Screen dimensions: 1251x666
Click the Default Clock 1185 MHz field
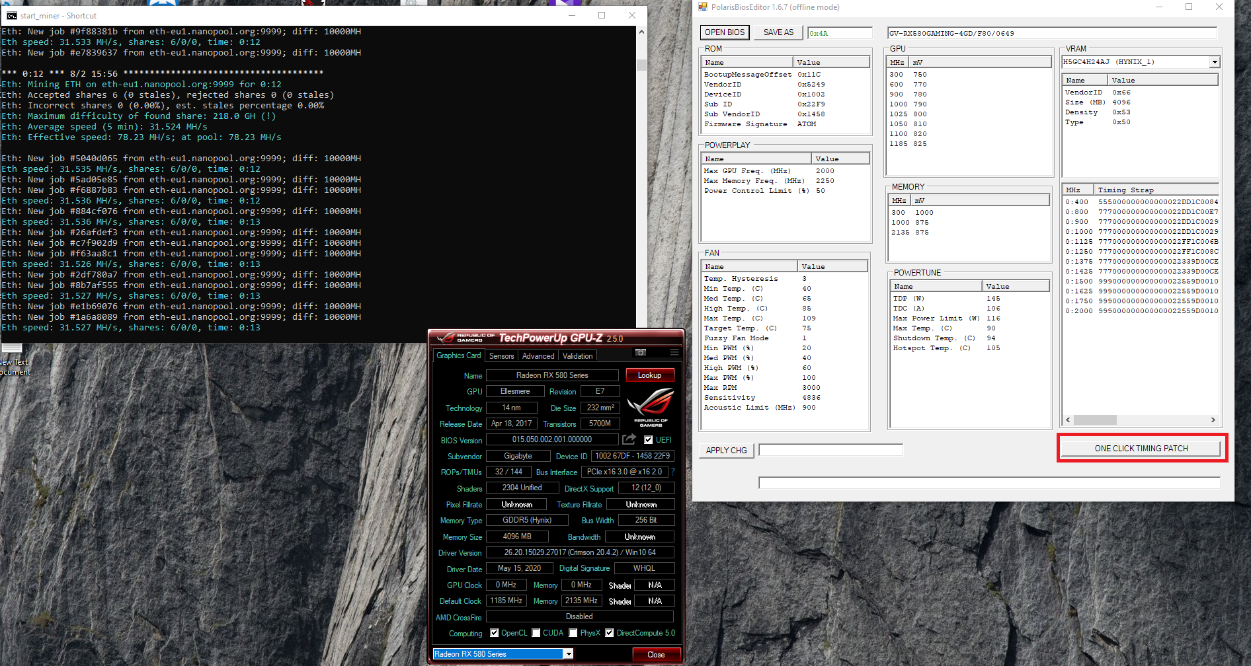(506, 601)
